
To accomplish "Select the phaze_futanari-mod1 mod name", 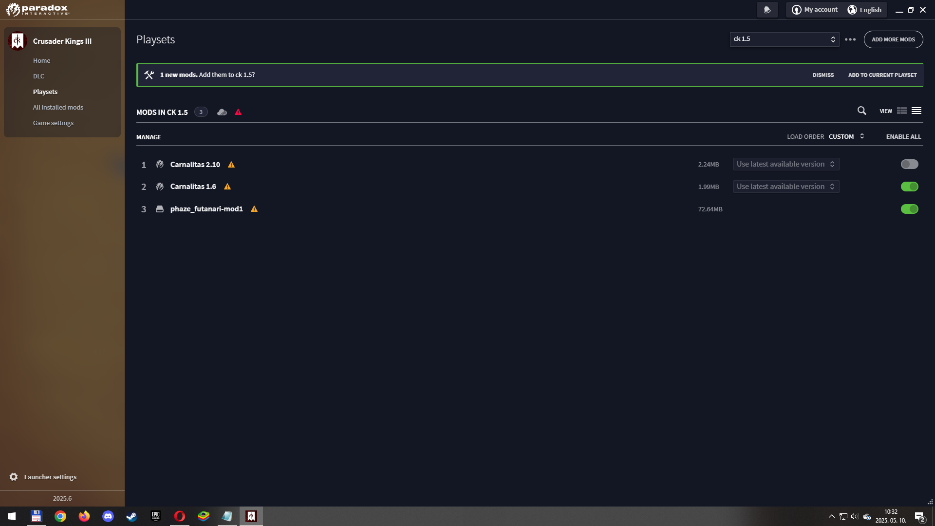I will coord(206,209).
